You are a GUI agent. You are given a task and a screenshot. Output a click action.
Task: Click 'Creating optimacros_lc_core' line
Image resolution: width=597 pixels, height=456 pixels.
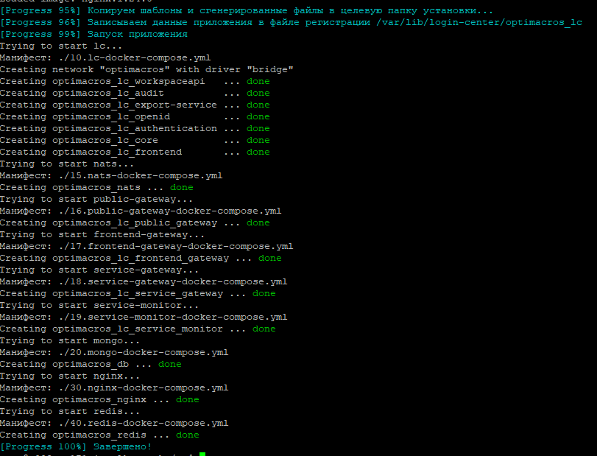135,141
